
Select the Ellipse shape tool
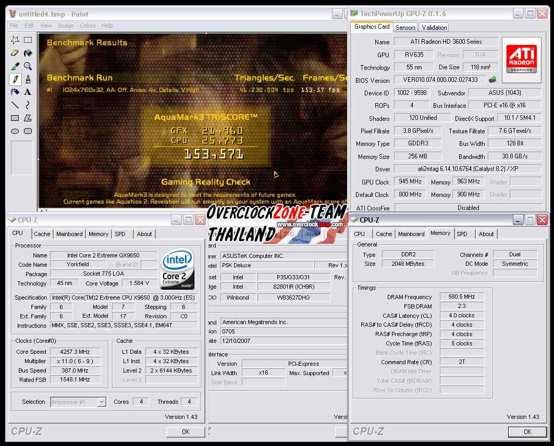pyautogui.click(x=15, y=131)
